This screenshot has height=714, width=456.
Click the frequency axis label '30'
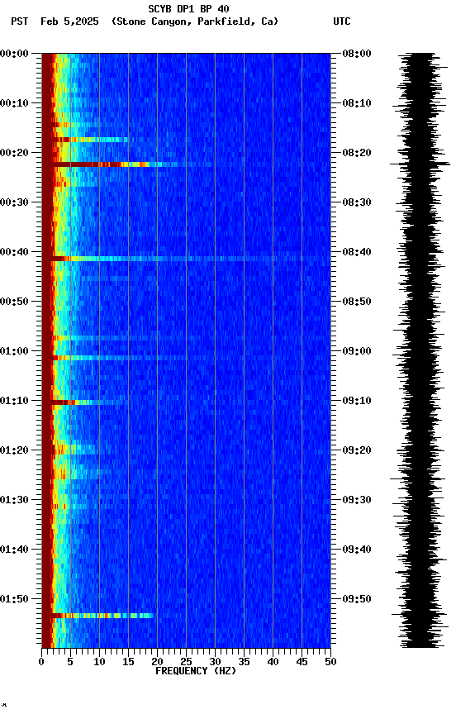pyautogui.click(x=215, y=662)
